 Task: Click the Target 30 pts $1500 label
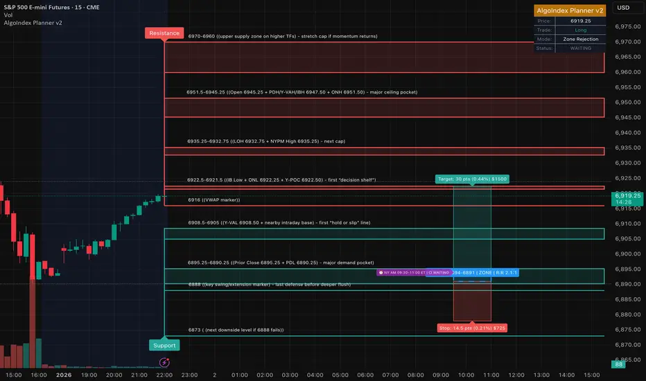point(472,179)
